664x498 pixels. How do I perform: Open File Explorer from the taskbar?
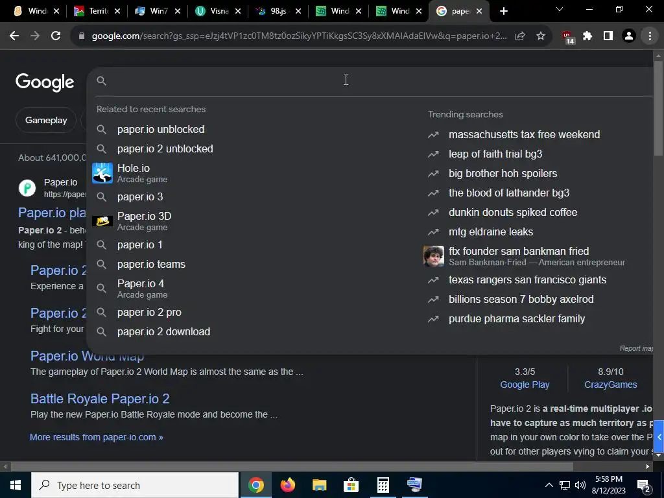click(320, 485)
